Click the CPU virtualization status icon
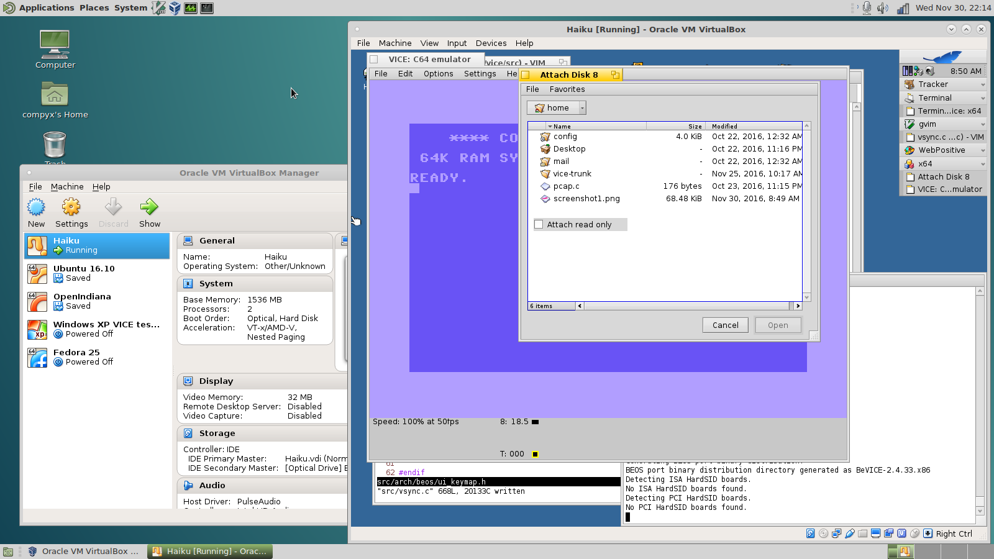 (x=901, y=533)
